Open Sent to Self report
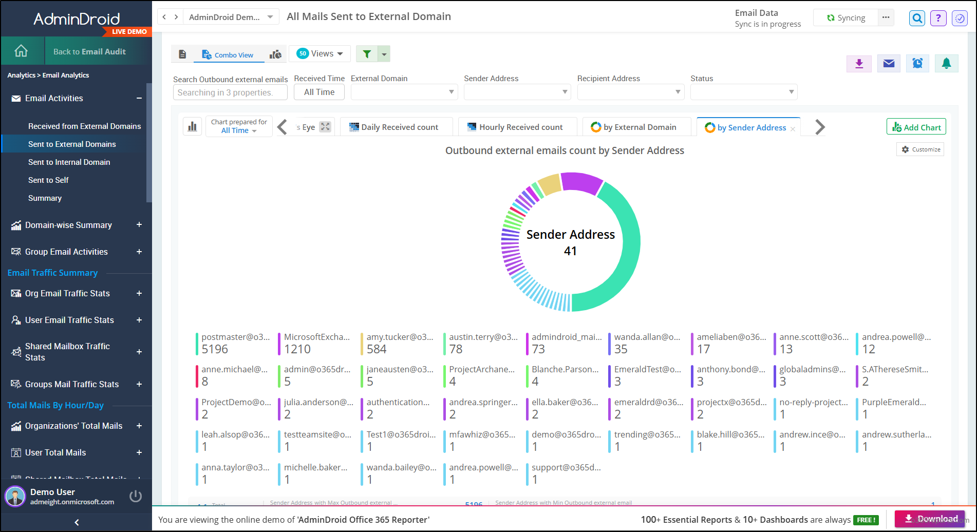Screen dimensions: 977x532 click(x=48, y=180)
